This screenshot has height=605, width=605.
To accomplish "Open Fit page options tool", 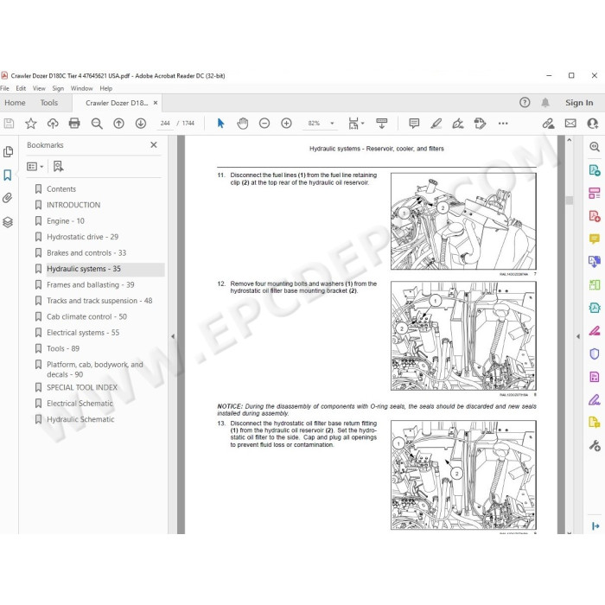I will pyautogui.click(x=356, y=124).
